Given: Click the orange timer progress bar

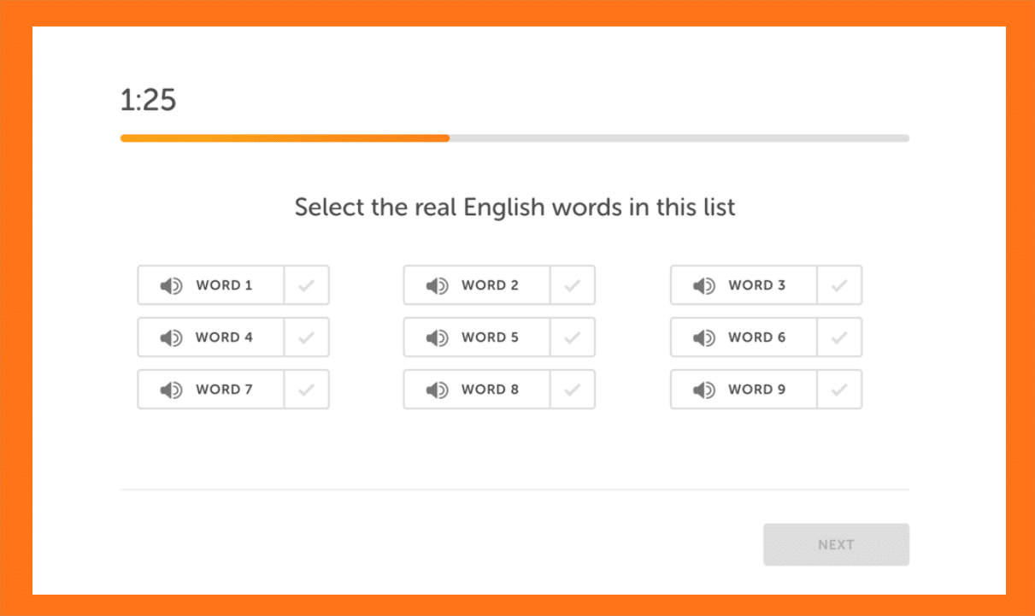Looking at the screenshot, I should 285,138.
